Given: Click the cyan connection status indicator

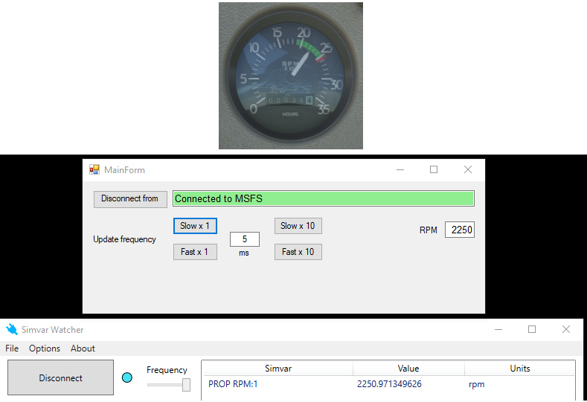Looking at the screenshot, I should coord(127,378).
